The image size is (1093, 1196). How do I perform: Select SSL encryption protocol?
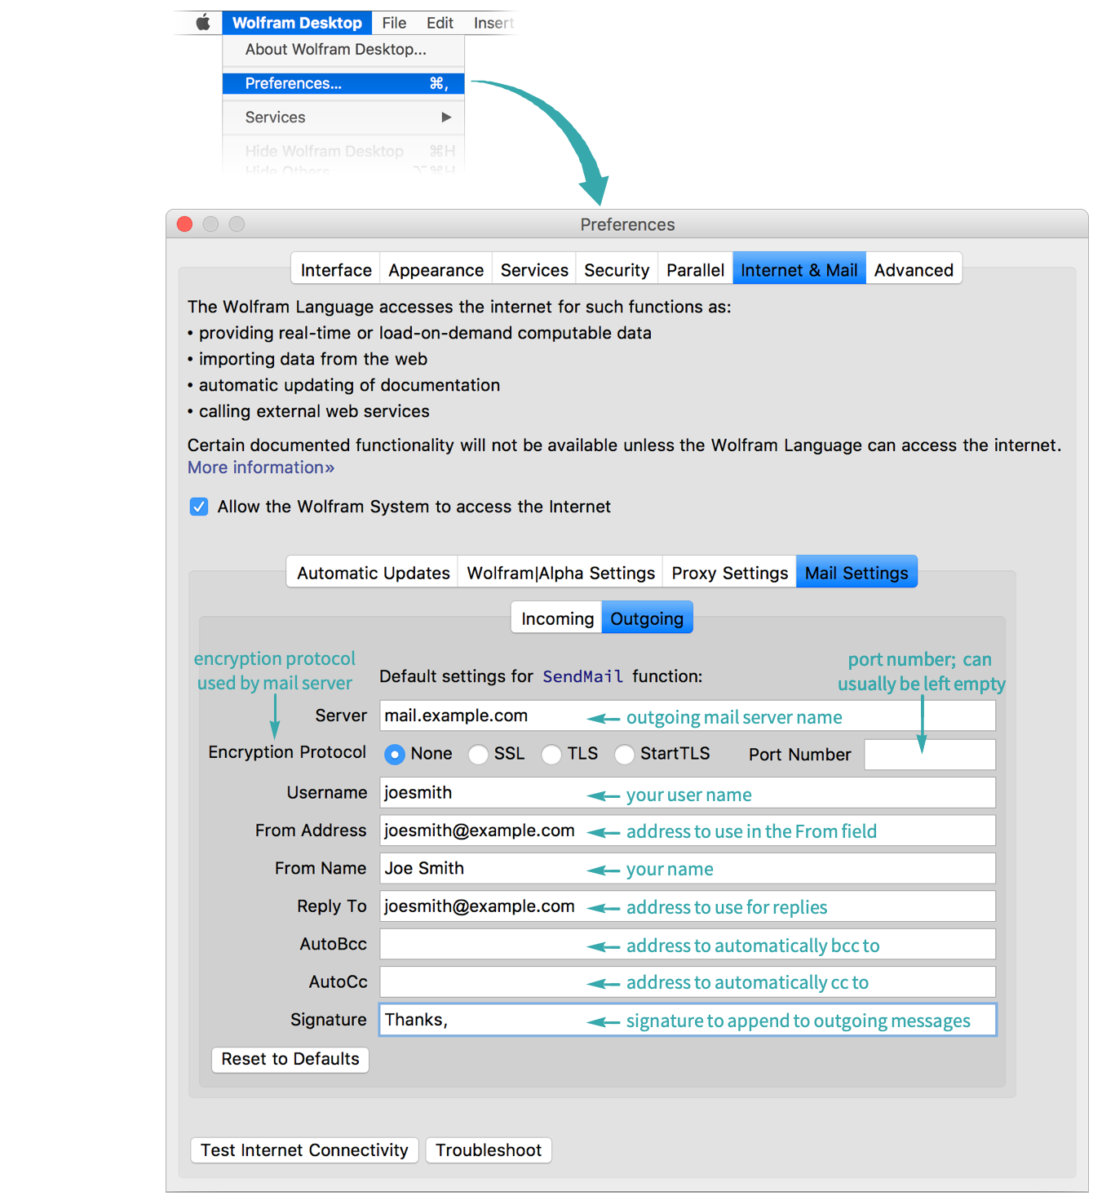479,755
